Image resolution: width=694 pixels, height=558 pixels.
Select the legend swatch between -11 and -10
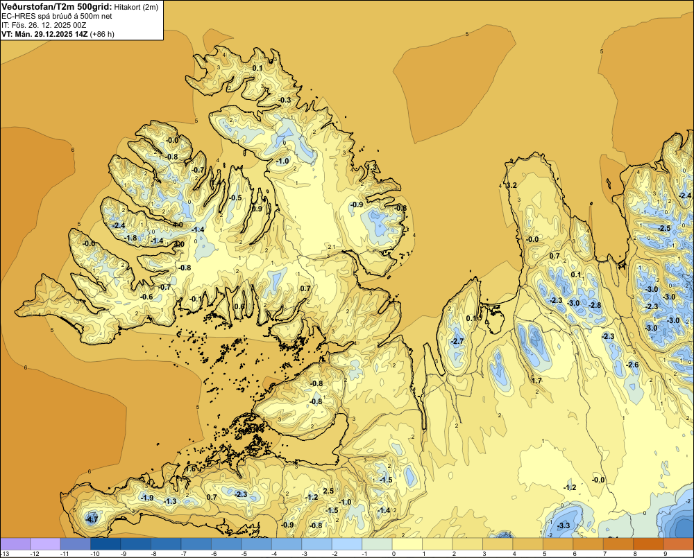76,544
